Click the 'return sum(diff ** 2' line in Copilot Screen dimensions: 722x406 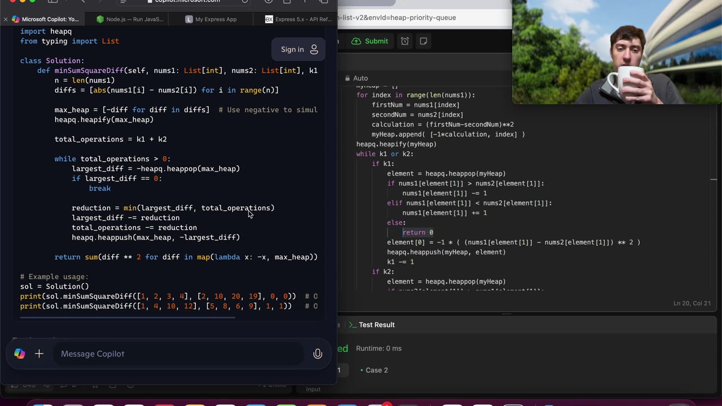click(x=186, y=257)
